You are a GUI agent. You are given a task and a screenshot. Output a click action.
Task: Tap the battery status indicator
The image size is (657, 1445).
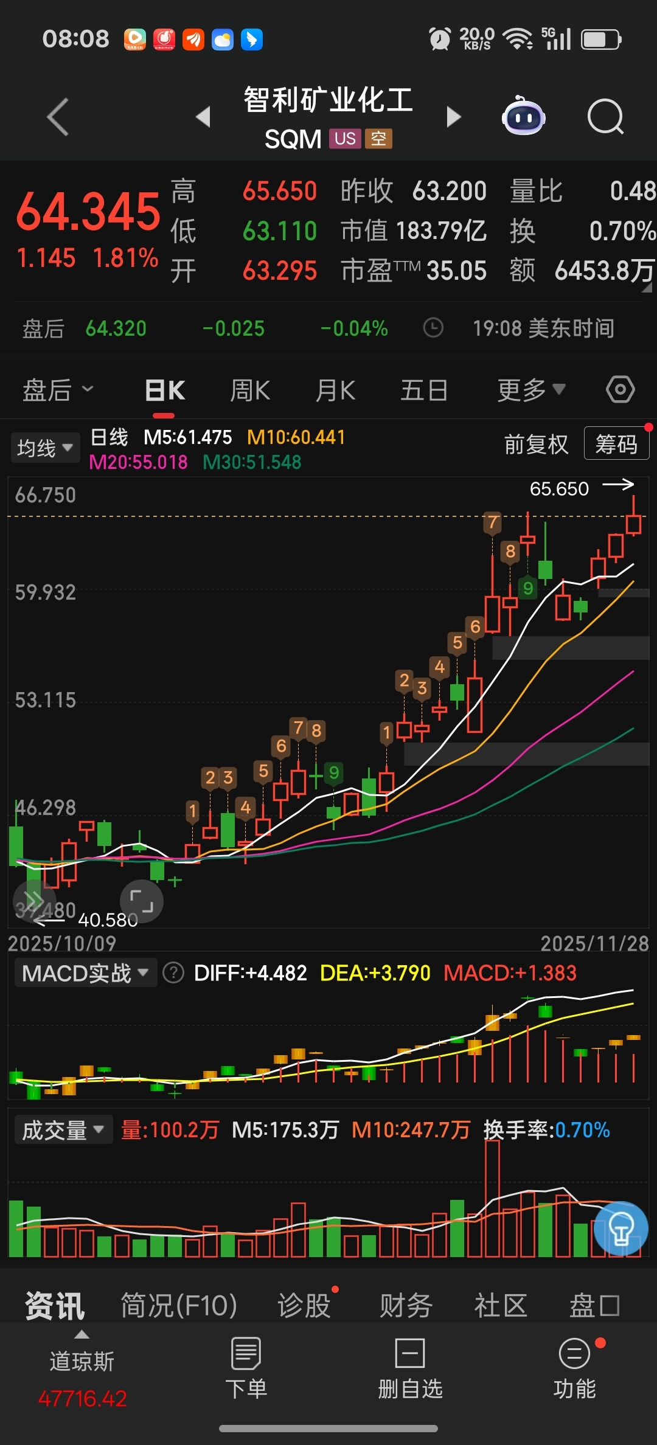(601, 40)
